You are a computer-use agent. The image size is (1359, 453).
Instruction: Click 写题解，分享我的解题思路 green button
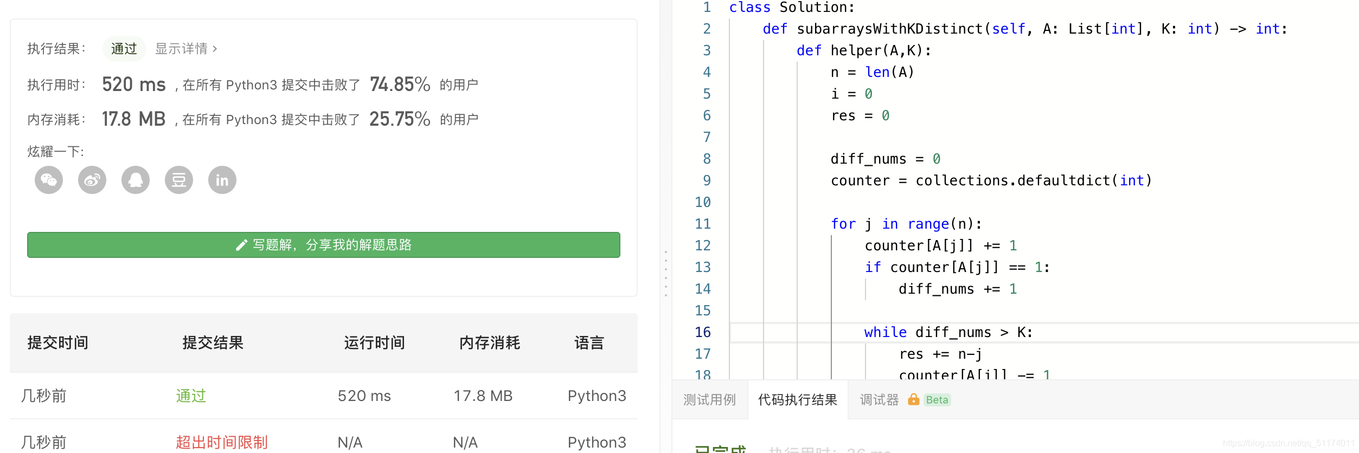(324, 245)
